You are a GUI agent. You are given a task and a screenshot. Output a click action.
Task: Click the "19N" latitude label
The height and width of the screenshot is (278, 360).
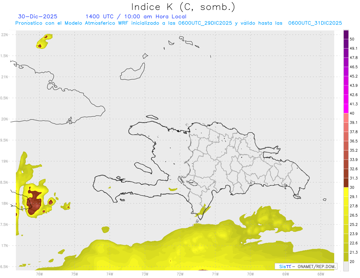pyautogui.click(x=5, y=161)
